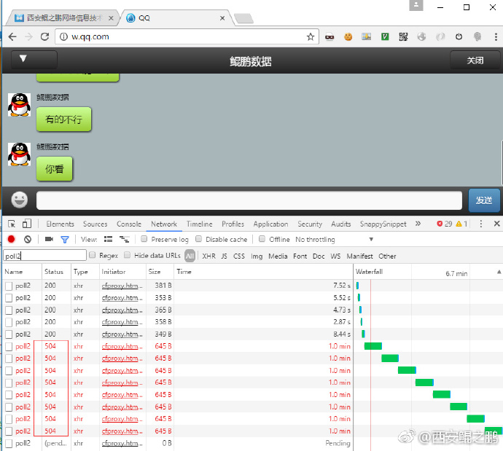This screenshot has width=503, height=451.
Task: Switch to large request rows view
Action: point(108,239)
